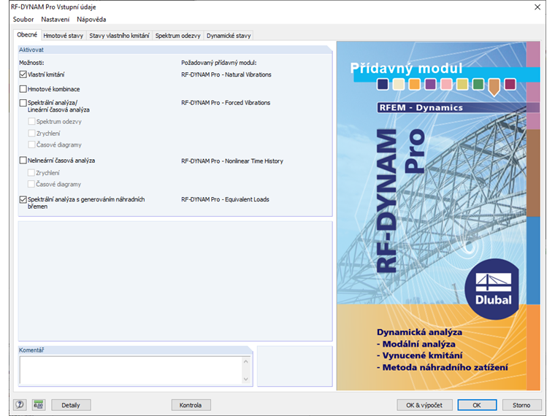This screenshot has height=416, width=555.
Task: Click the Zrychlení checkbox under Lineární časová analýza
Action: coord(31,133)
